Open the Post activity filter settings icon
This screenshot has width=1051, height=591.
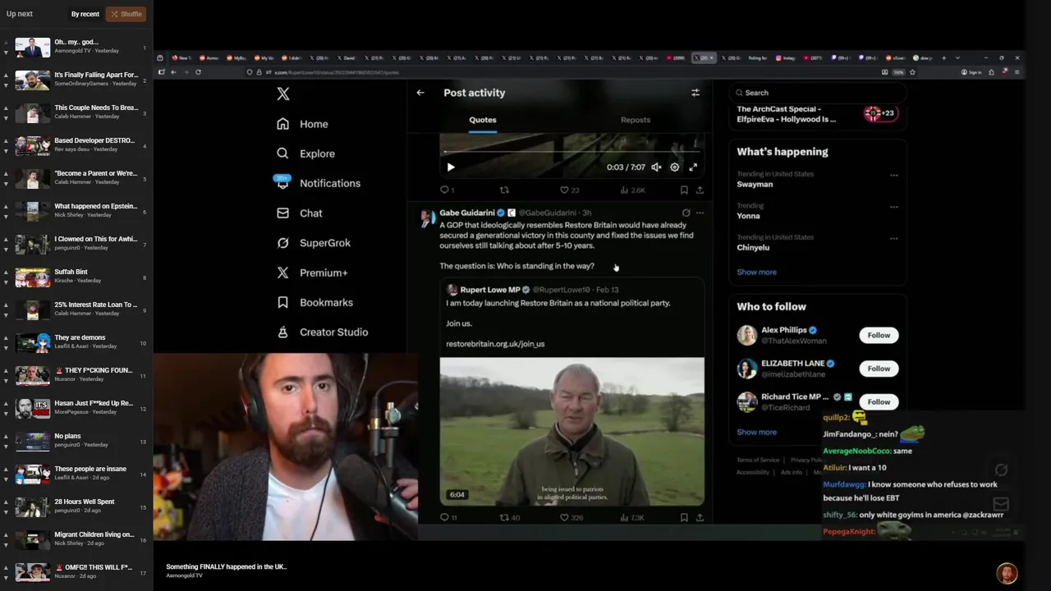click(695, 93)
